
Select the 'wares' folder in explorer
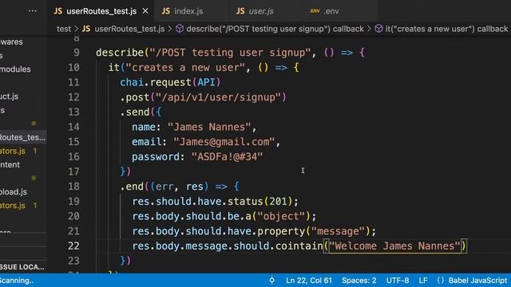11,41
